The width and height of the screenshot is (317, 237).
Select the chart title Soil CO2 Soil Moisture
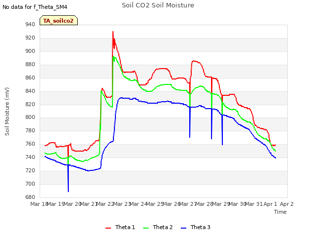click(x=158, y=5)
